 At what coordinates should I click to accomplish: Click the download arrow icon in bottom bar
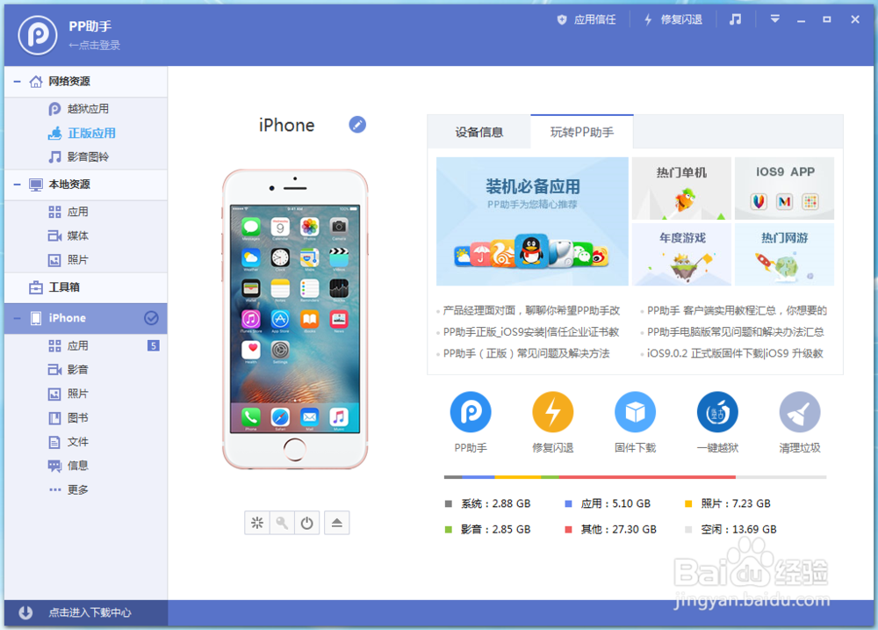[x=25, y=612]
